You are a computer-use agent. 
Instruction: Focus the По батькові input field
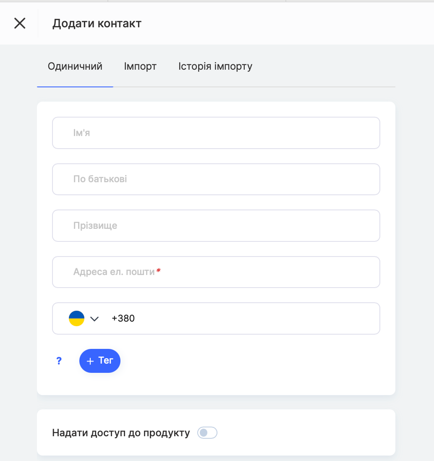[x=216, y=179]
